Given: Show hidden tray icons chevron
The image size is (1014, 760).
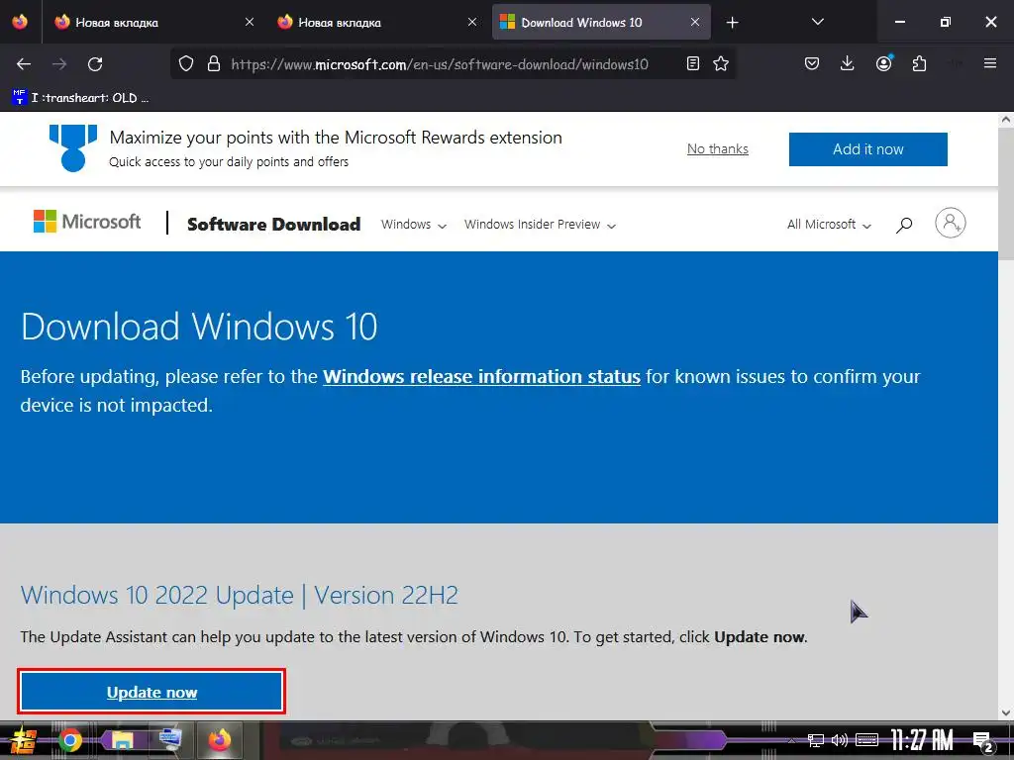Looking at the screenshot, I should [x=791, y=740].
